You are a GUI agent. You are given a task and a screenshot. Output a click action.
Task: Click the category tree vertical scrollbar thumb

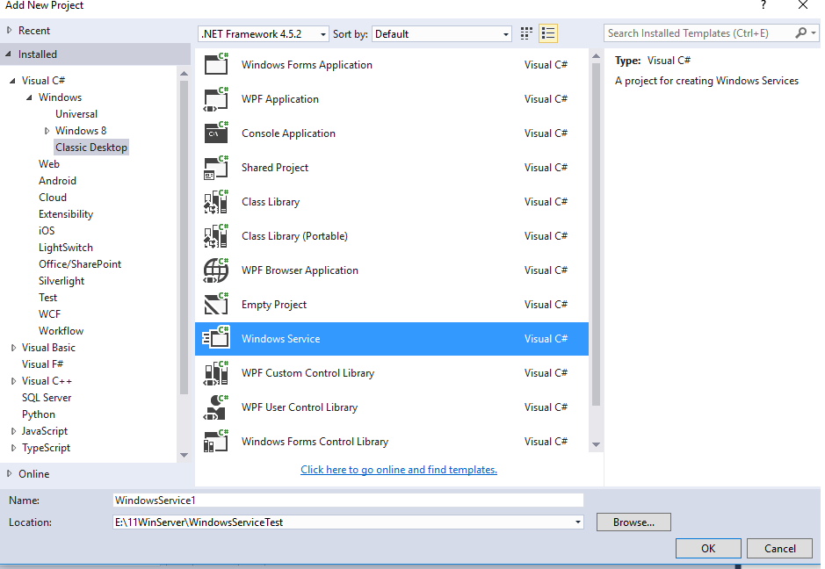click(184, 237)
